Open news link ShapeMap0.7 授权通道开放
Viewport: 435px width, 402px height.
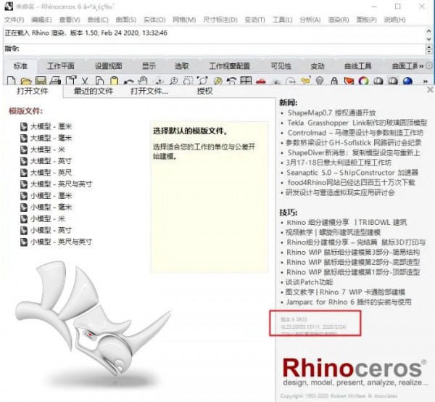[x=331, y=113]
